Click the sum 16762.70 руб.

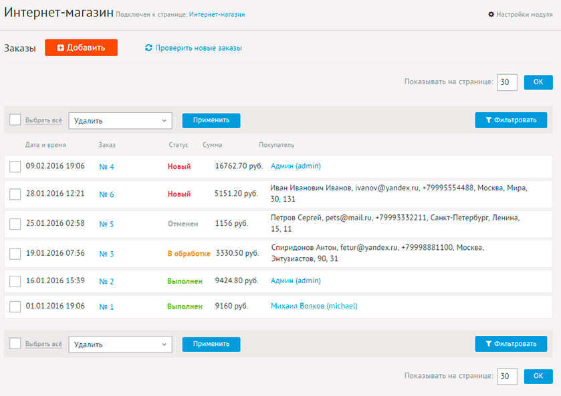click(x=239, y=166)
